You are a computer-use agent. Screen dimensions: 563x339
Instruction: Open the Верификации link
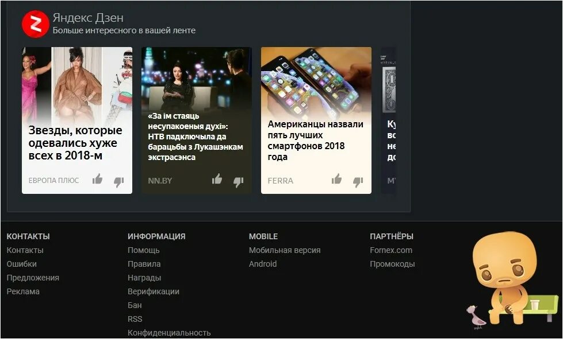point(154,291)
